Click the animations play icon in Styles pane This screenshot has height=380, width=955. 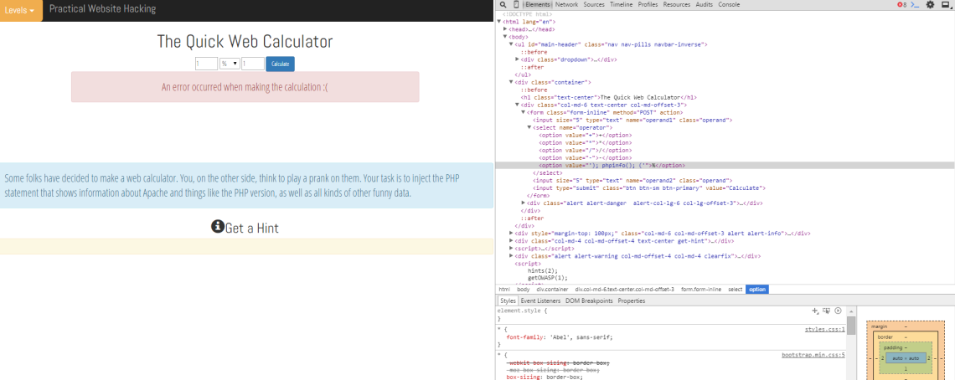click(838, 311)
